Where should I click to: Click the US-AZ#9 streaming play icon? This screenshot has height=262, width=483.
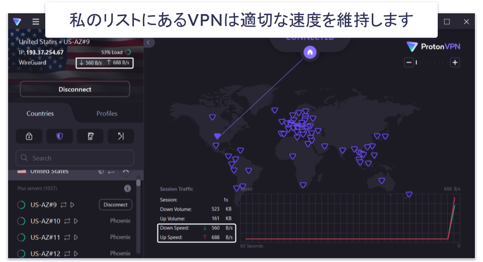pos(72,205)
